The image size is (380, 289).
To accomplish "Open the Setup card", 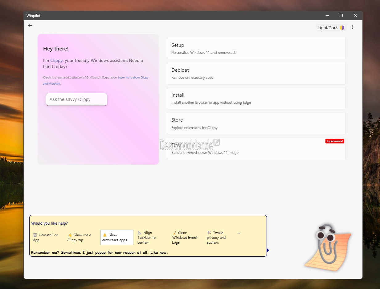I will click(256, 48).
